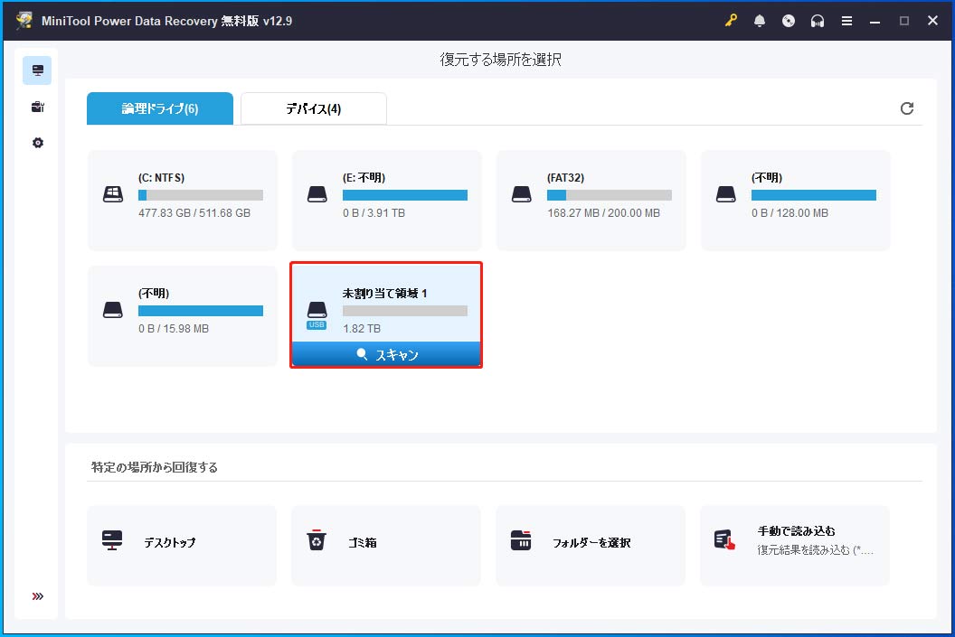The image size is (955, 637).
Task: Switch to the デバイス(4) tab
Action: [313, 108]
